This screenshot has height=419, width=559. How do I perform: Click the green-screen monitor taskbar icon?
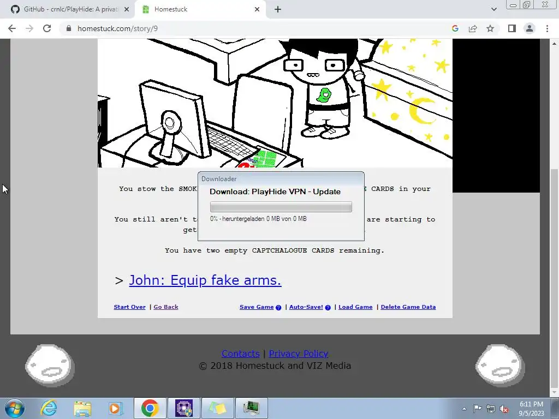click(252, 408)
